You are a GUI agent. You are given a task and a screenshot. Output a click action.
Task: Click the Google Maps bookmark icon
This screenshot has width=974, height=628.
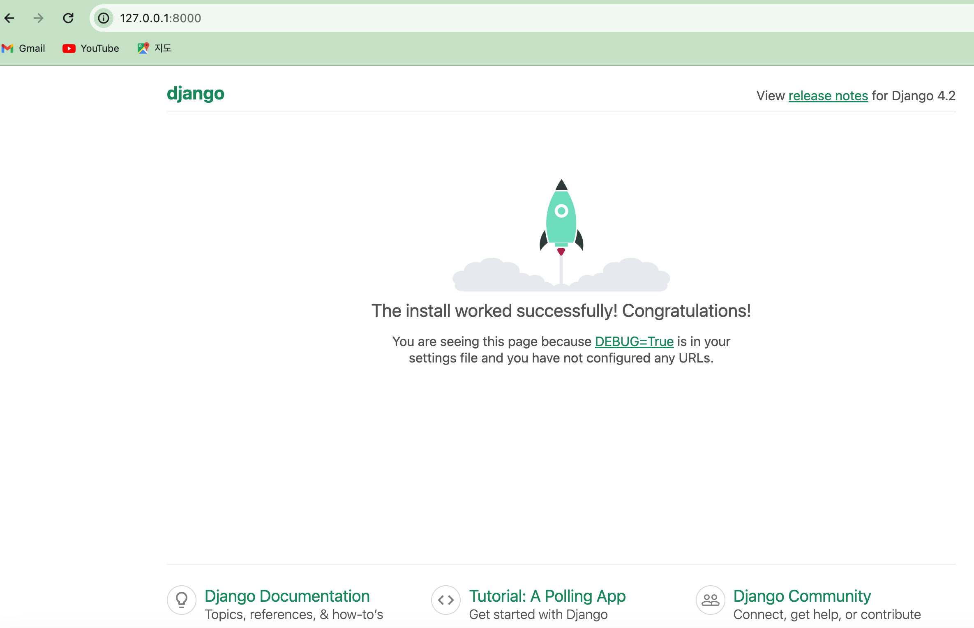(x=143, y=48)
